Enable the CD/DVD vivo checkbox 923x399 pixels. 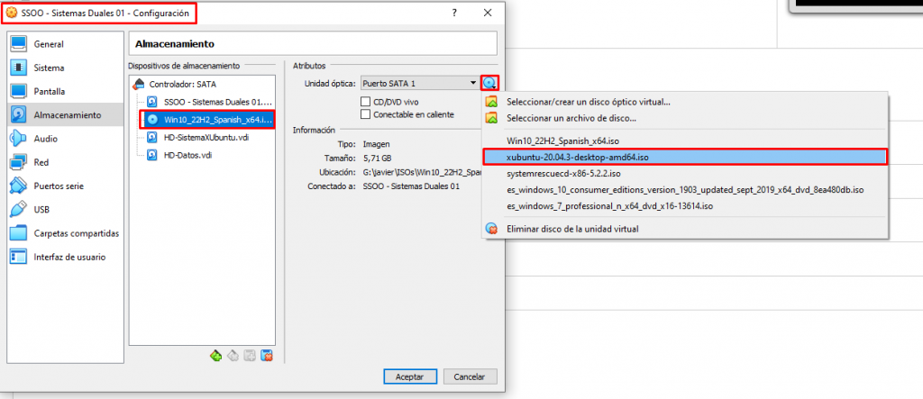click(366, 101)
